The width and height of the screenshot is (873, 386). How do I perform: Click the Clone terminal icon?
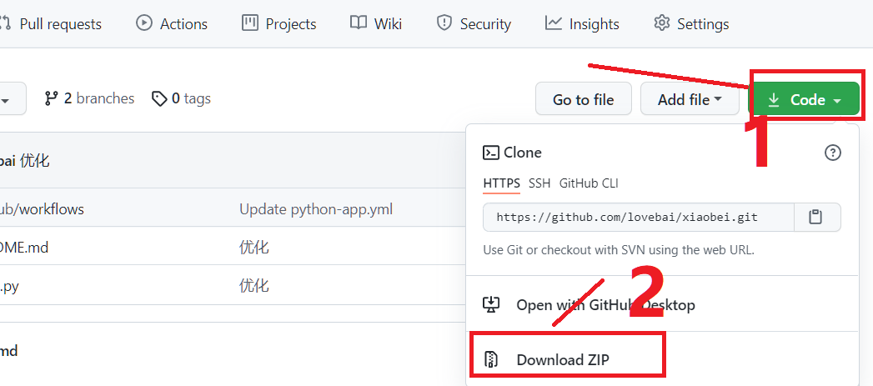[x=490, y=153]
